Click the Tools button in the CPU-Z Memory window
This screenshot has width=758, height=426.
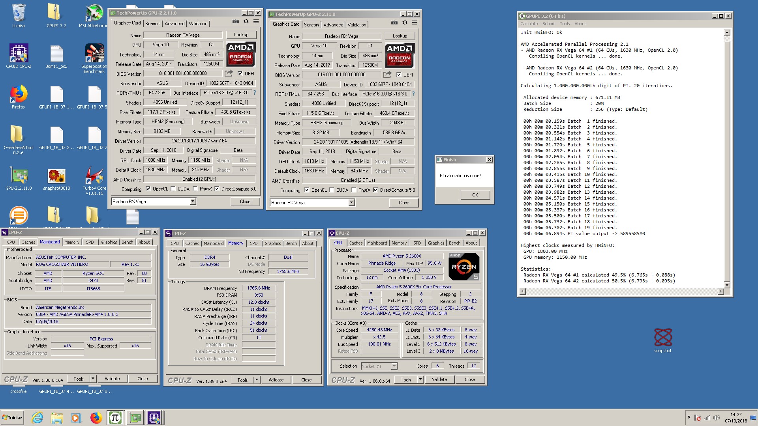[x=242, y=380]
